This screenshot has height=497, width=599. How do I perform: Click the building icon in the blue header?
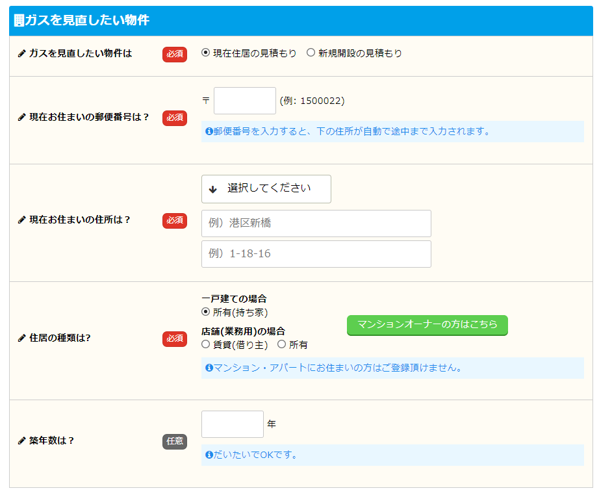(19, 19)
